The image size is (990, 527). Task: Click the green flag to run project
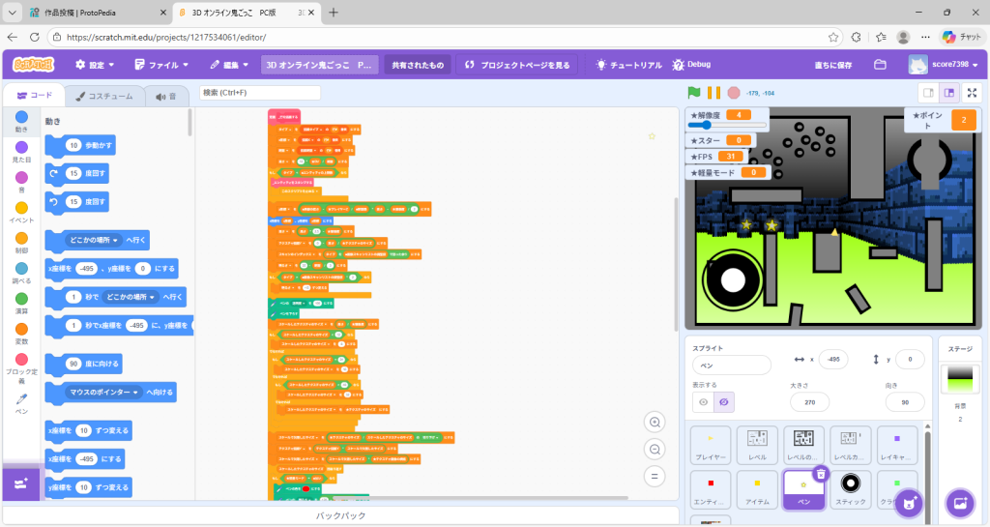click(x=693, y=93)
